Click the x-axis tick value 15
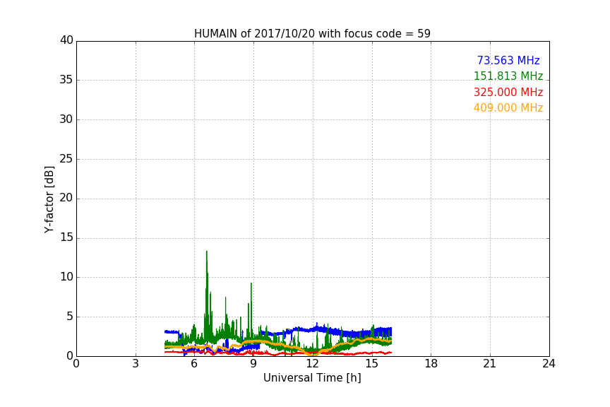Viewport: 610px width, 407px height. click(x=371, y=364)
